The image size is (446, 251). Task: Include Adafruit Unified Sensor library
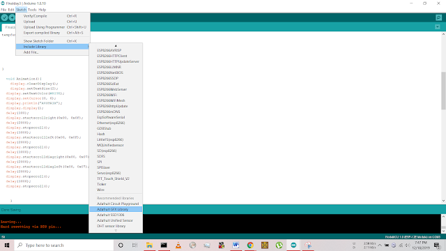[116, 220]
